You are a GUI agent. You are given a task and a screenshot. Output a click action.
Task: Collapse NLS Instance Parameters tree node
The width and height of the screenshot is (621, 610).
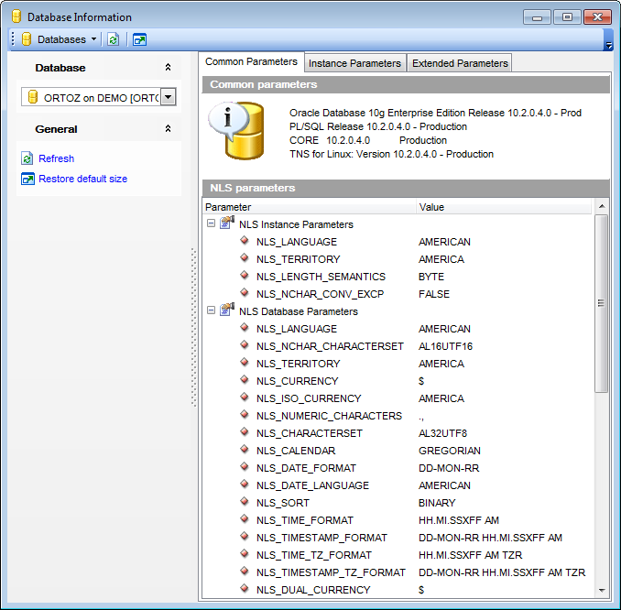(x=211, y=223)
